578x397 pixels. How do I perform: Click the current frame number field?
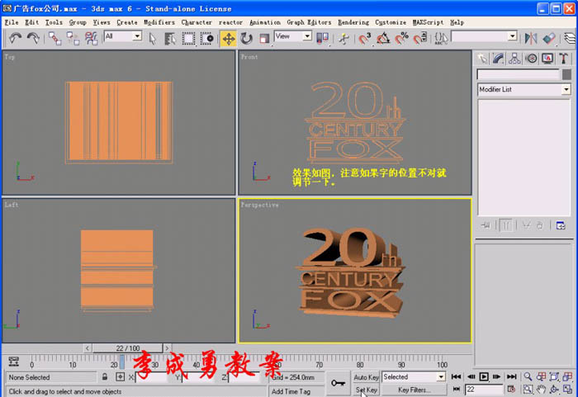[484, 390]
